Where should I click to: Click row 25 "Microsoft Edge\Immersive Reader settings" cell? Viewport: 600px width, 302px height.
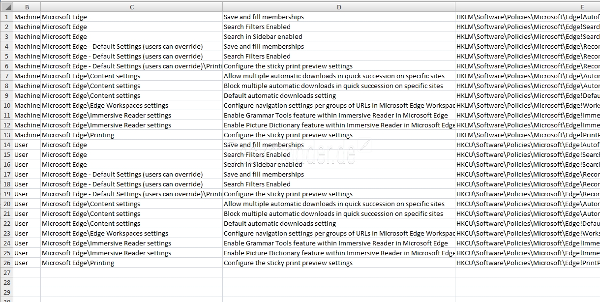(131, 253)
